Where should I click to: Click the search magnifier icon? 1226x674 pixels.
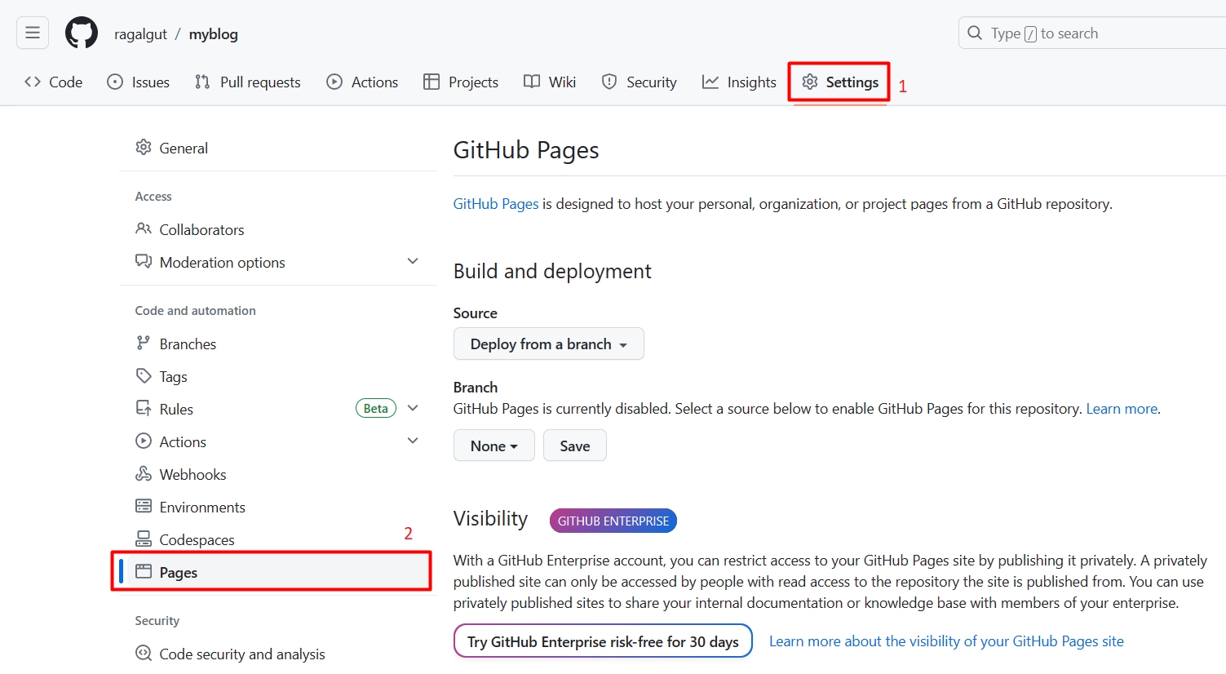tap(974, 33)
